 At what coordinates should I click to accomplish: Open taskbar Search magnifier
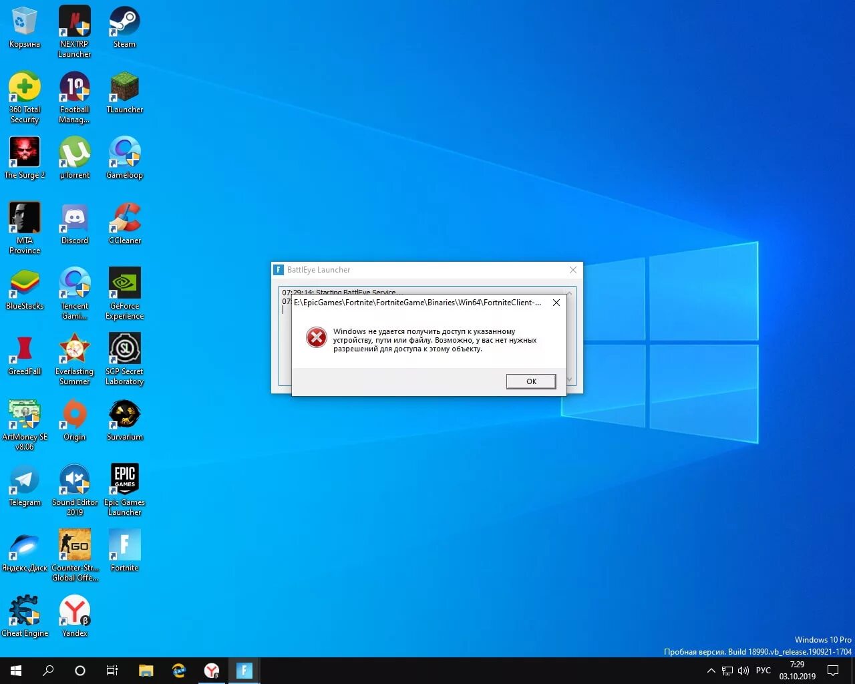pos(48,671)
